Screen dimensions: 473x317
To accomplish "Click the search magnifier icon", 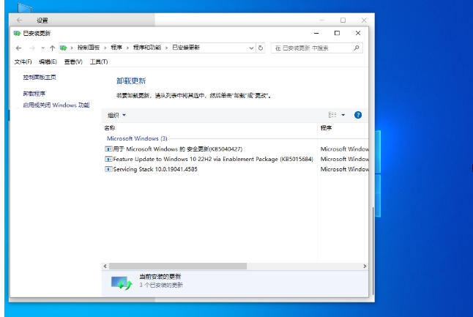I will click(x=357, y=48).
